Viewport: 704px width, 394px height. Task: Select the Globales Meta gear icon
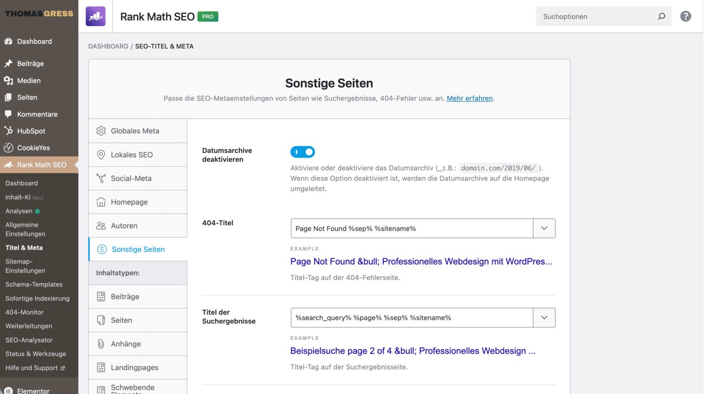[x=101, y=131]
